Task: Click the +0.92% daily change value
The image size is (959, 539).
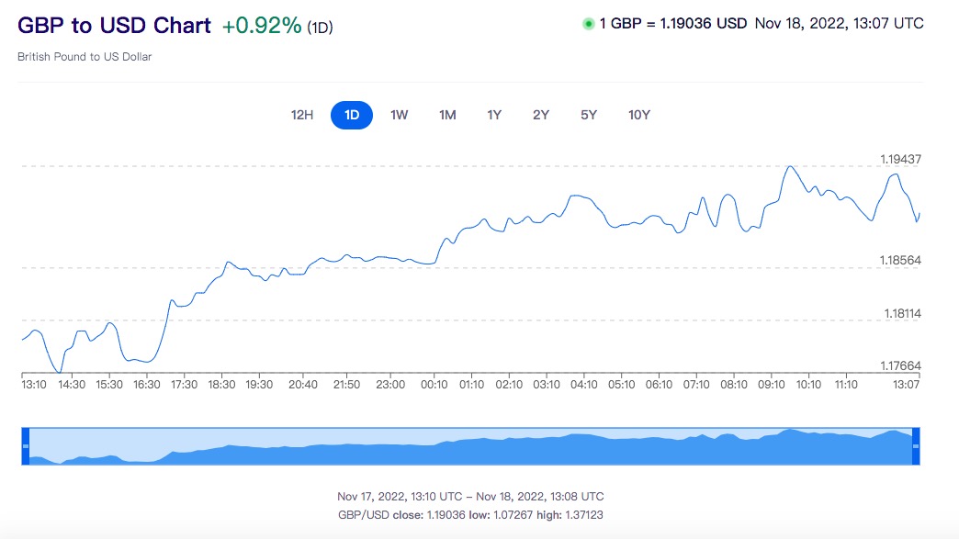Action: click(262, 26)
